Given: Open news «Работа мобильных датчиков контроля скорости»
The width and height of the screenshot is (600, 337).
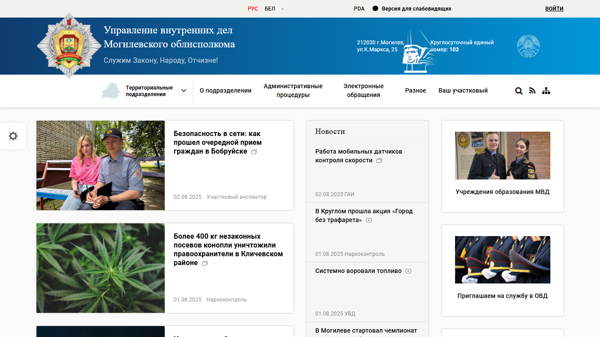Looking at the screenshot, I should click(359, 156).
